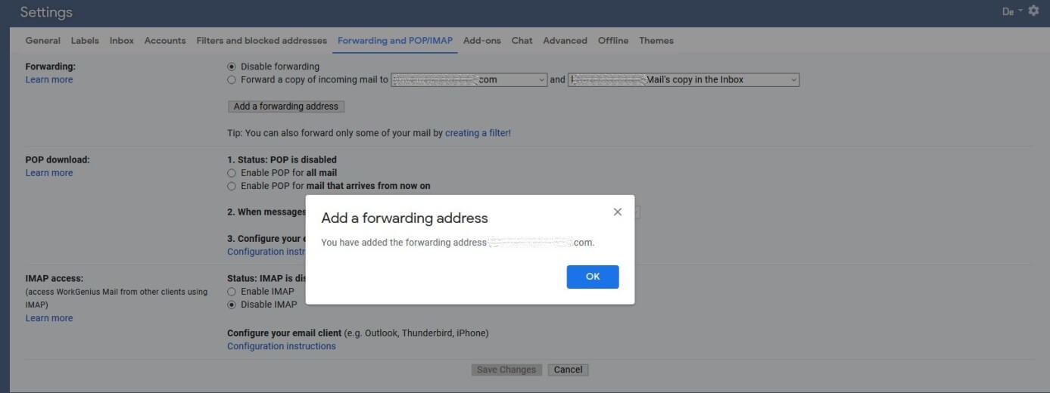This screenshot has width=1050, height=393.
Task: Click Add a forwarding address button
Action: click(286, 107)
